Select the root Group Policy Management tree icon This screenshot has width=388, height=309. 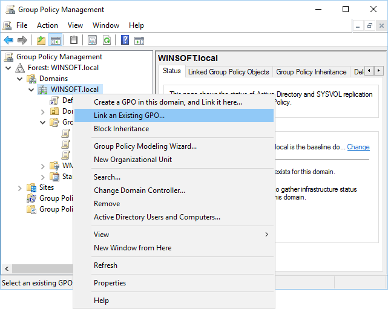coord(8,57)
